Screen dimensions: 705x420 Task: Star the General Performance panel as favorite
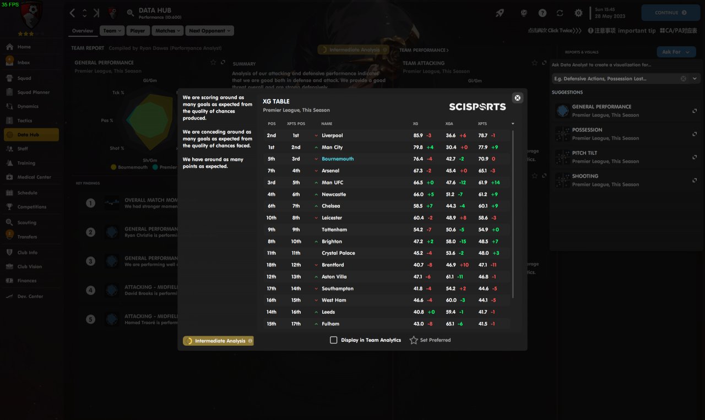click(213, 63)
